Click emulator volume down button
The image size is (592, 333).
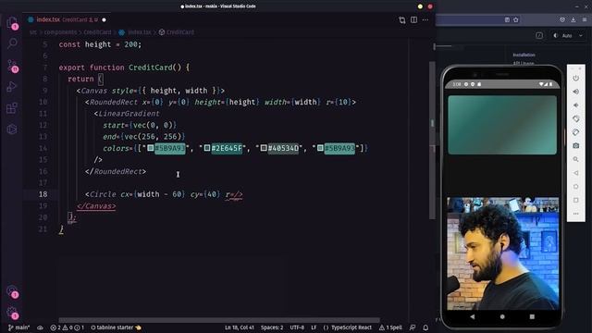[x=575, y=105]
